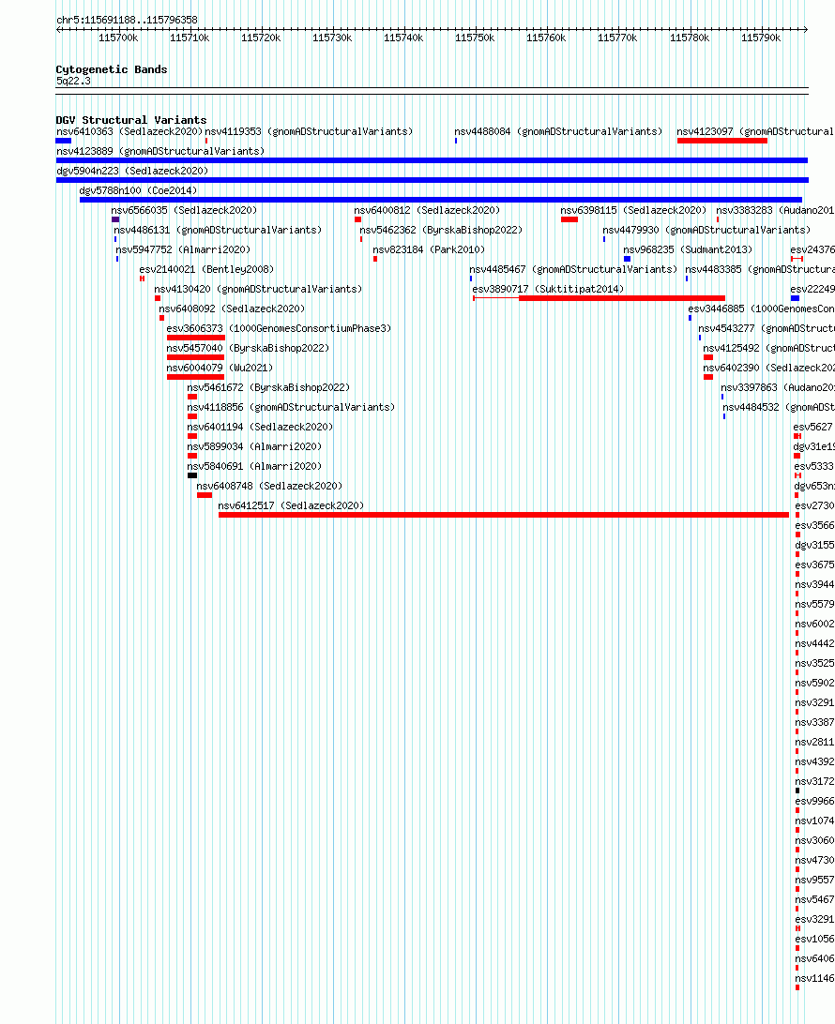The image size is (835, 1024).
Task: Open nsv4486131 (gnomADStructuralVariants) label
Action: [219, 230]
